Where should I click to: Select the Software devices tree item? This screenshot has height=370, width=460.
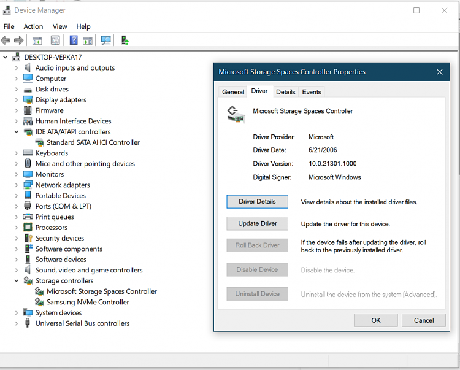(61, 260)
